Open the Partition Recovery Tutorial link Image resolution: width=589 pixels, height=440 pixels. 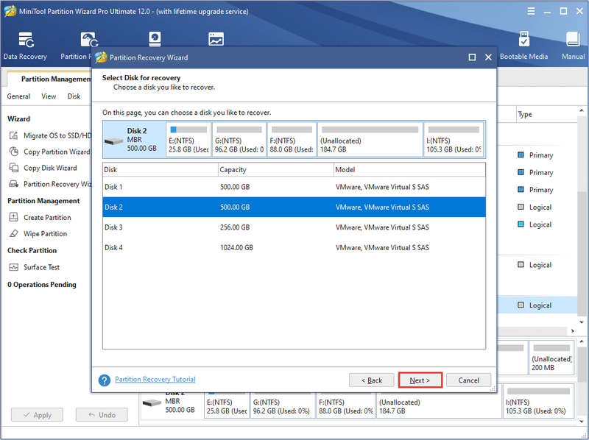(x=155, y=379)
